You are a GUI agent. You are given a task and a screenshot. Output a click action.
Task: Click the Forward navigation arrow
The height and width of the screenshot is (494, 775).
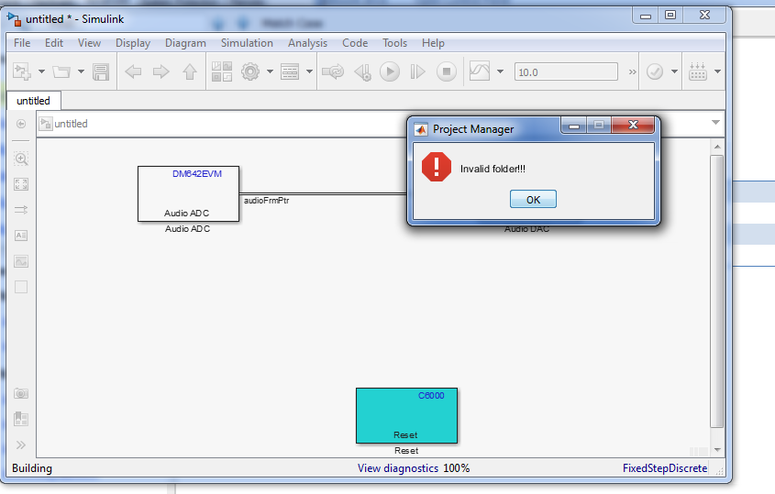[161, 72]
